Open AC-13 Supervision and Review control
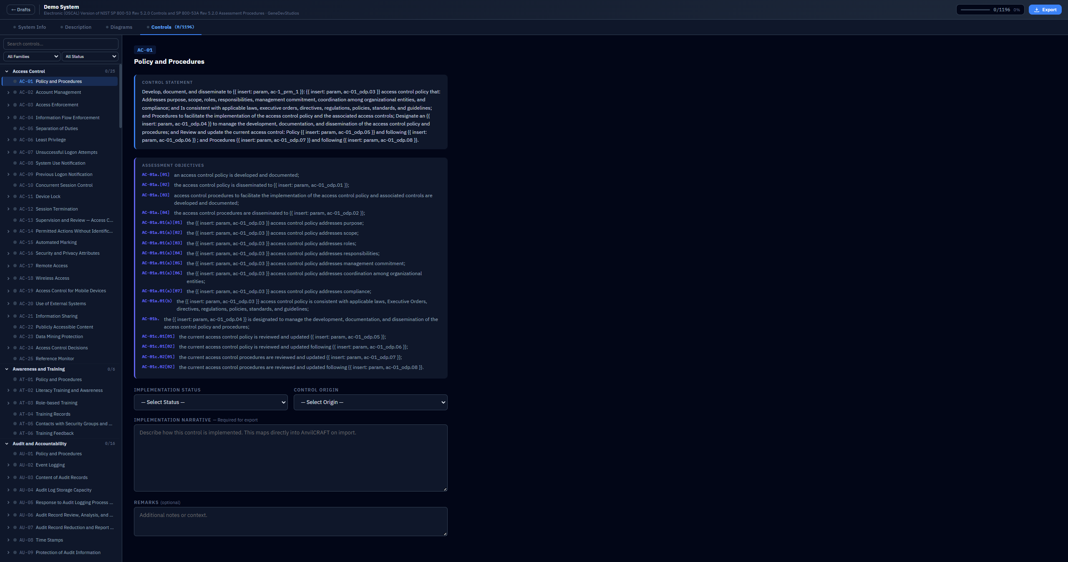The width and height of the screenshot is (1068, 562). point(60,220)
